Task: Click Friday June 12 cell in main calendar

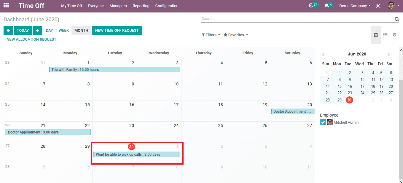Action: pos(248,90)
